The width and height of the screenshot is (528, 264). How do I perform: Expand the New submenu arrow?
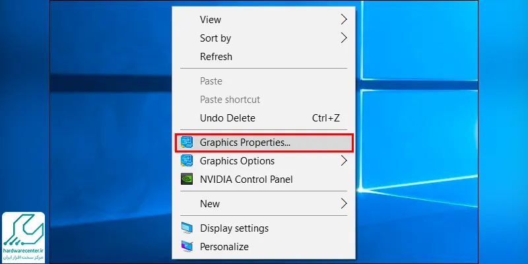click(x=343, y=203)
